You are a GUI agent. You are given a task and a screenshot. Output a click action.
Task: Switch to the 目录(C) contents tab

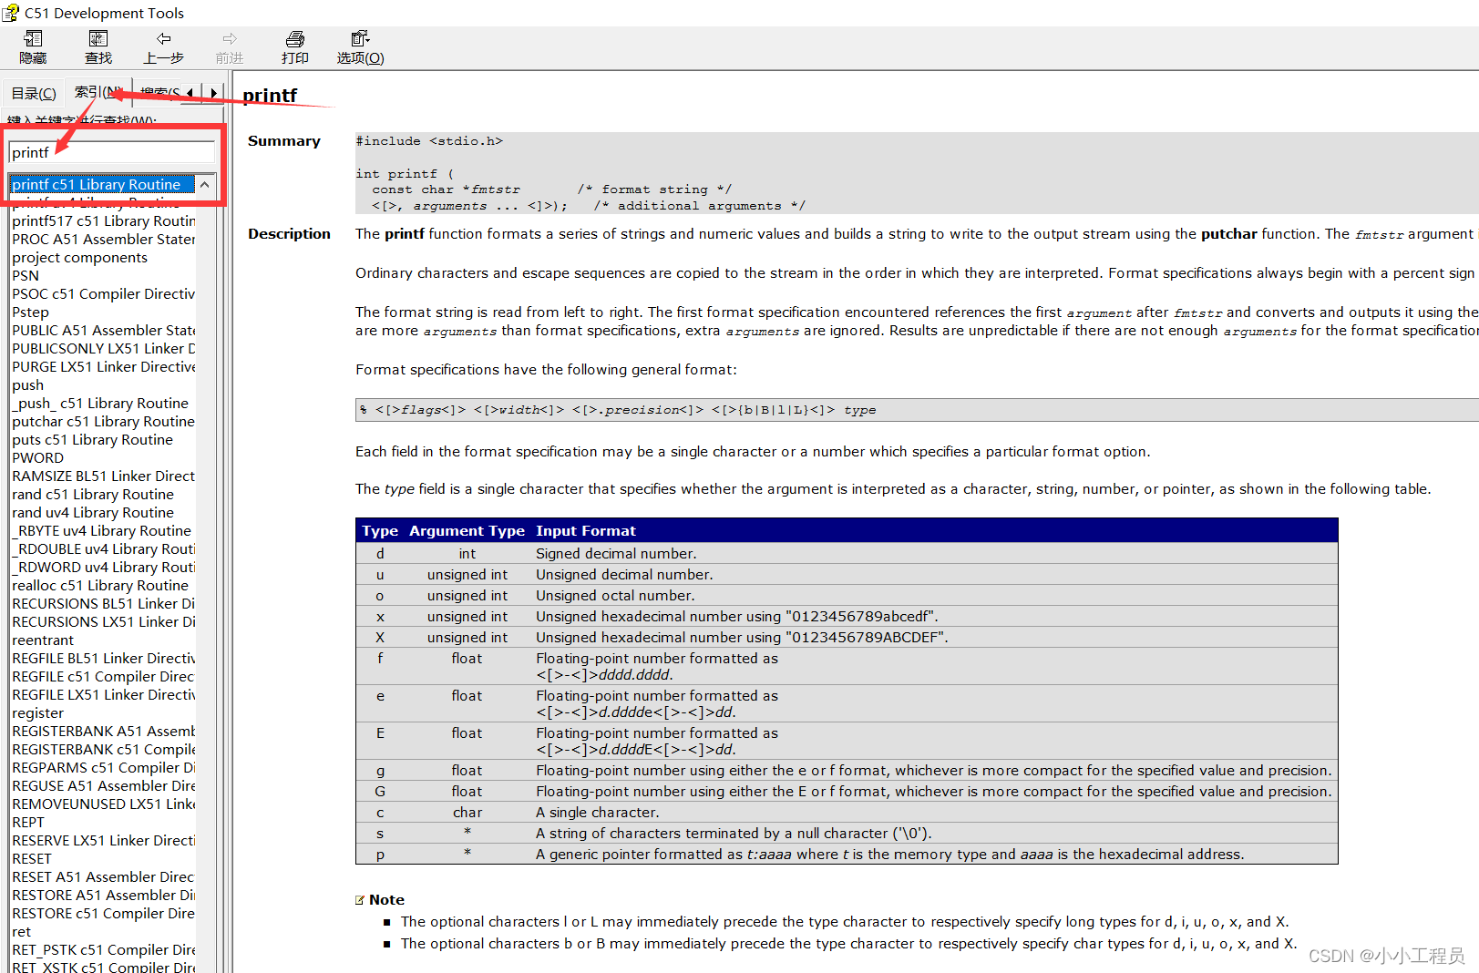click(x=34, y=93)
